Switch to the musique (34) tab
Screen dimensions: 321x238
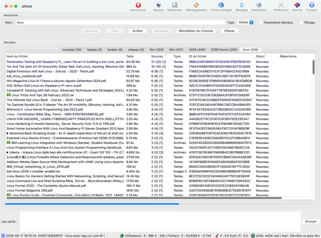72,50
